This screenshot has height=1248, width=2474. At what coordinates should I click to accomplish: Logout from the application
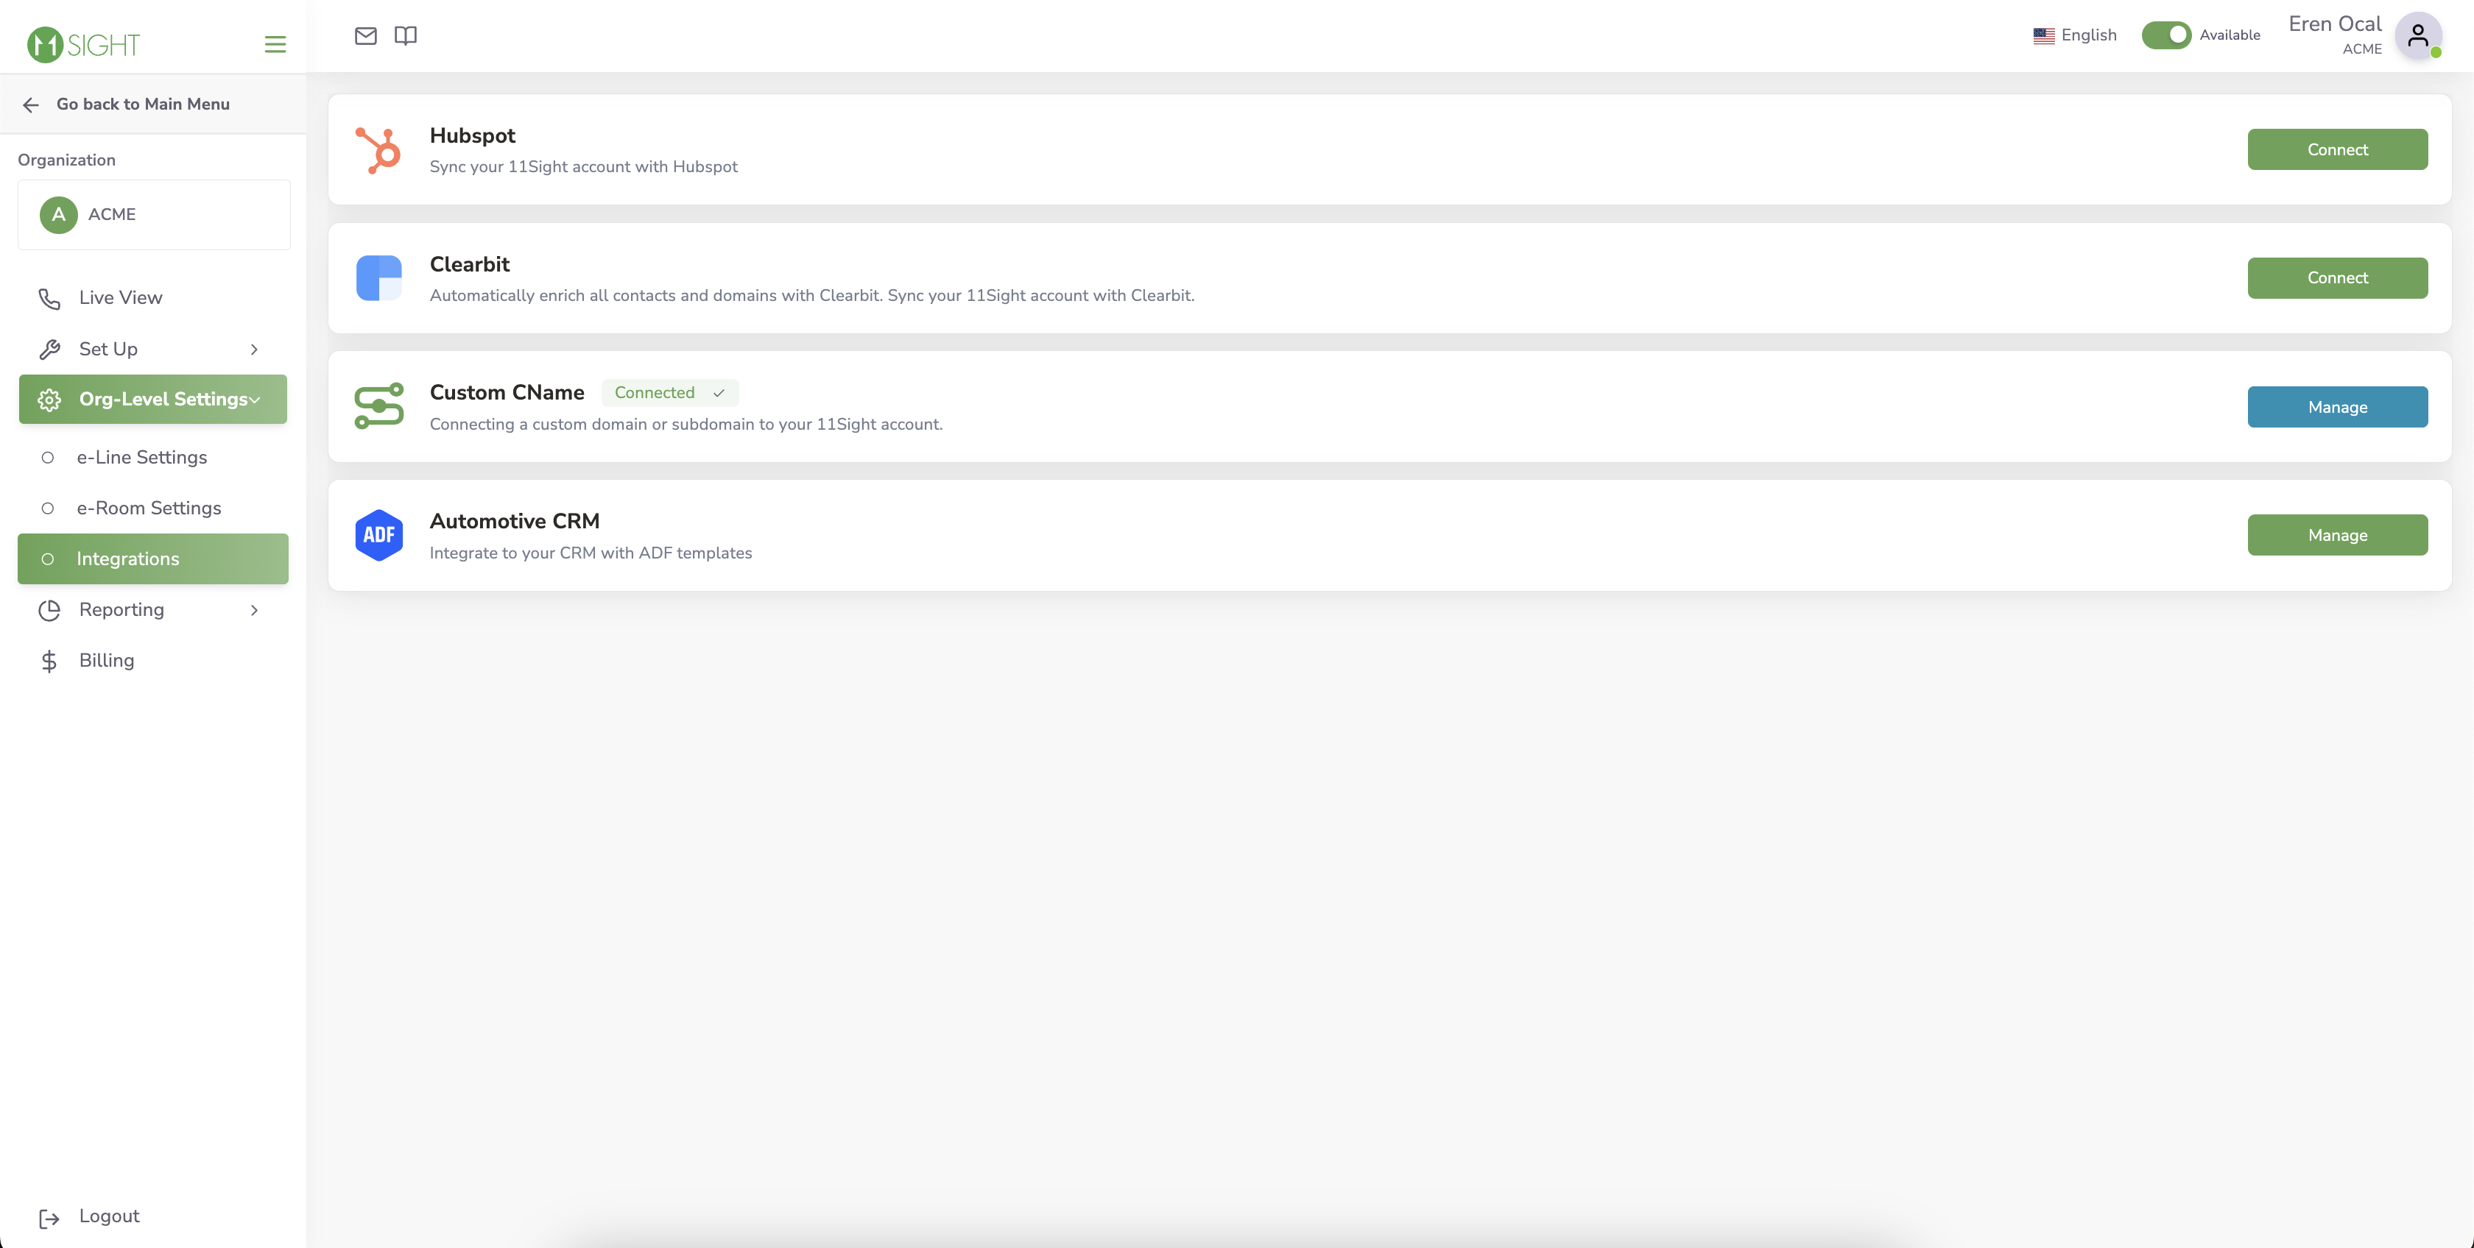(108, 1216)
